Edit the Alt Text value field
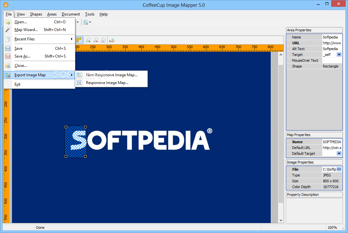This screenshot has width=348, height=233. point(332,49)
